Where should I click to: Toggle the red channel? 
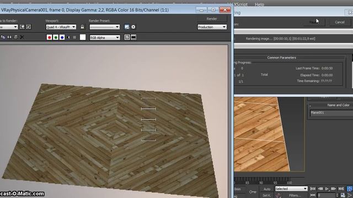pyautogui.click(x=49, y=37)
